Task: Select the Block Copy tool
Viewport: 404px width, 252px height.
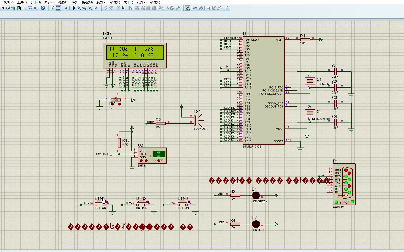Action: 137,8
